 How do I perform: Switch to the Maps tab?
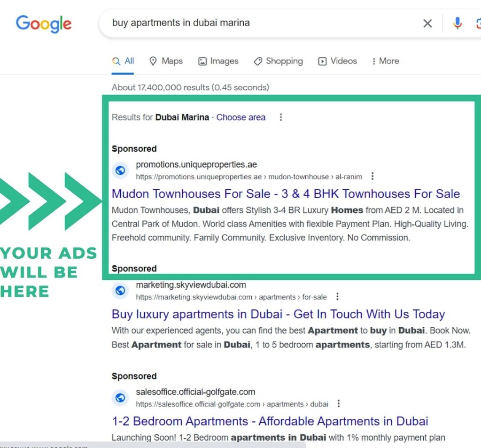(x=166, y=61)
